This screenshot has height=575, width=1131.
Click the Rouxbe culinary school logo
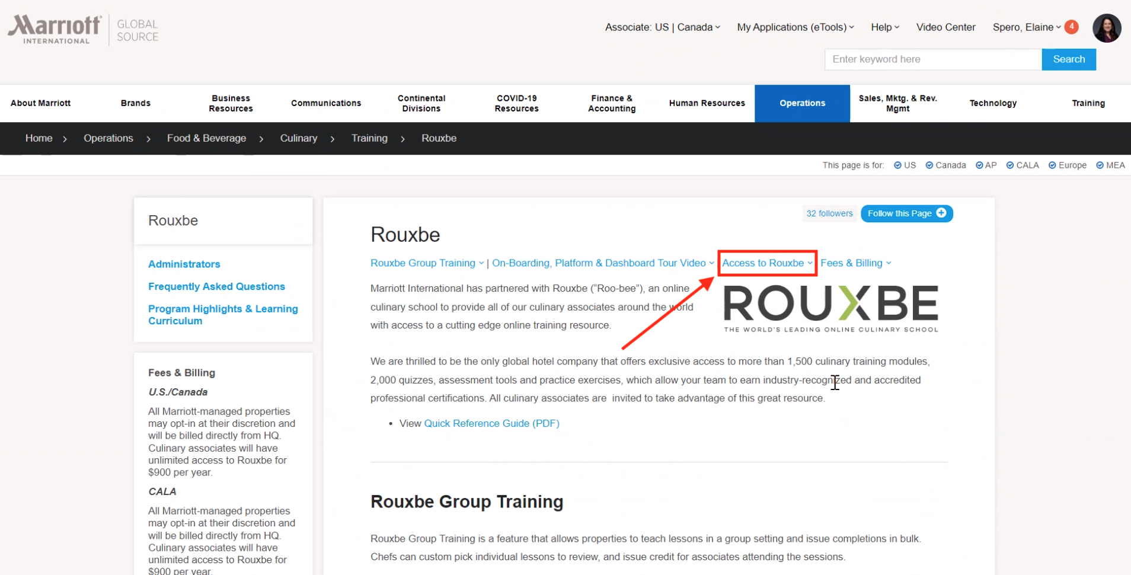[830, 308]
